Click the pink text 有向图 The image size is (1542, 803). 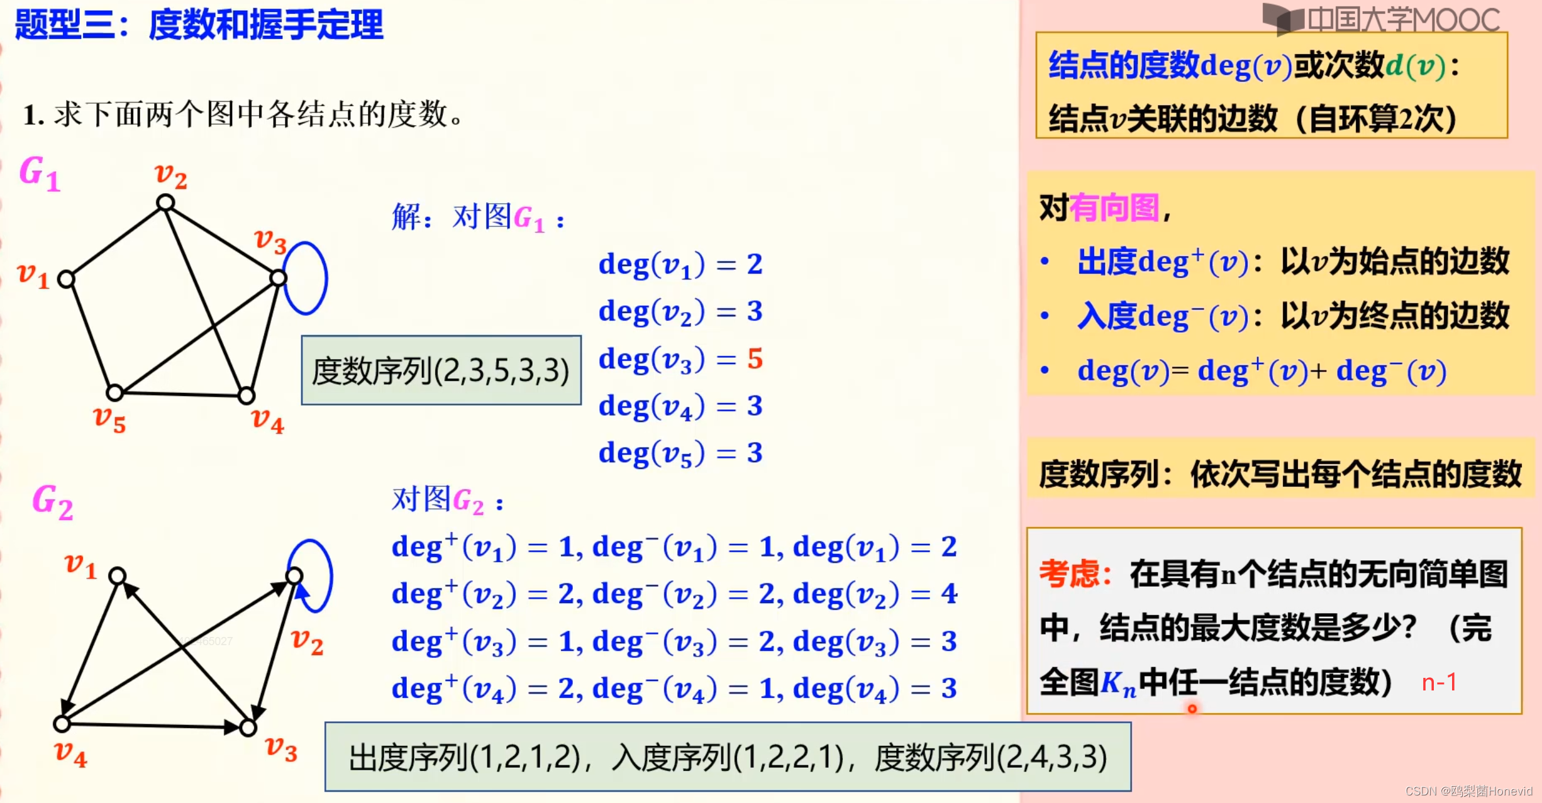(1114, 208)
